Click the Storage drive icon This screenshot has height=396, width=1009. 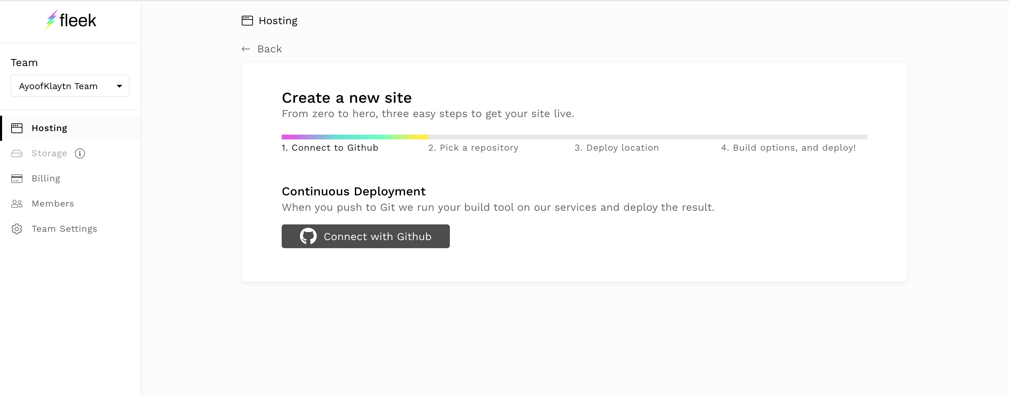coord(17,153)
